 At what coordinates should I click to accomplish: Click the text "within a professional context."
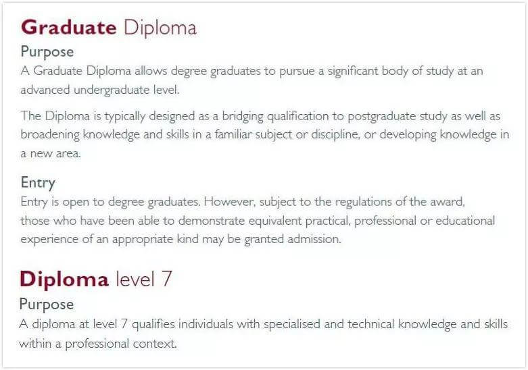point(98,344)
